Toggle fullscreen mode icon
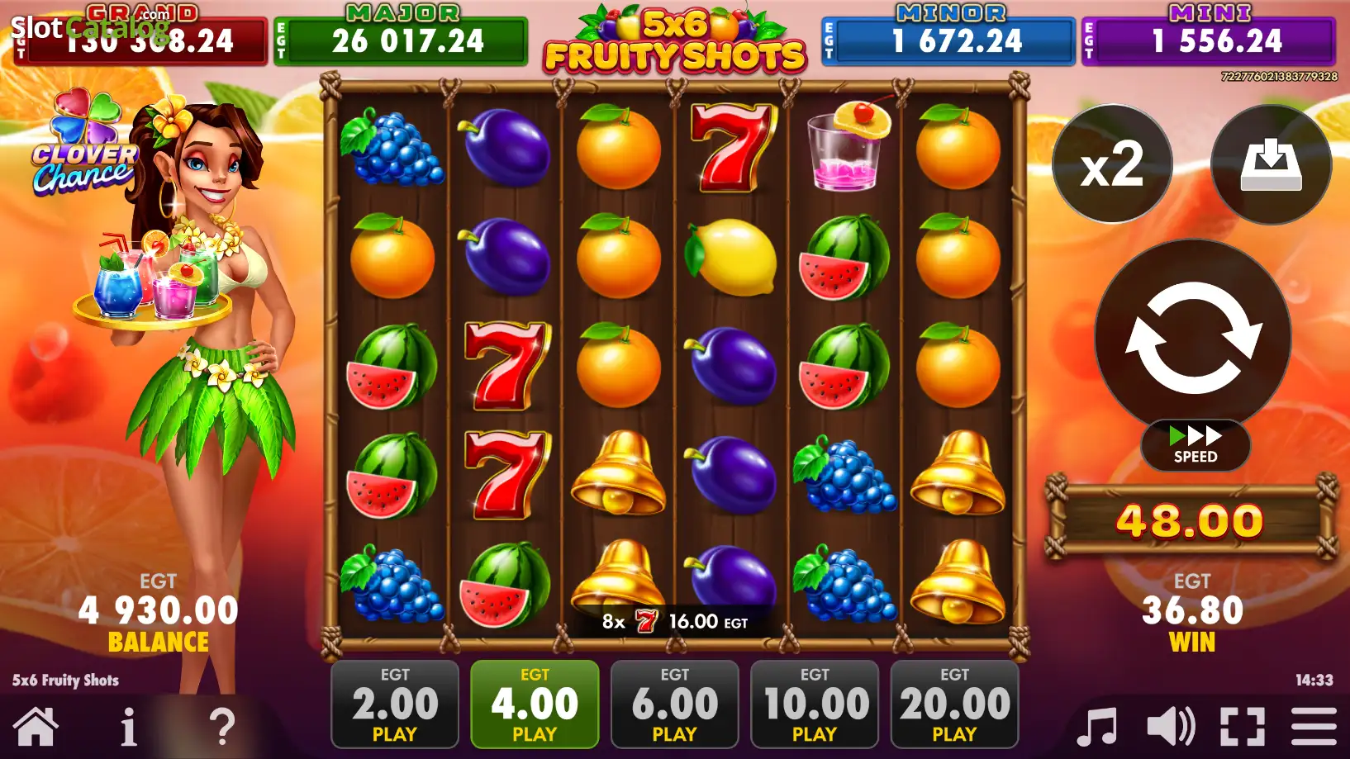 [1243, 727]
